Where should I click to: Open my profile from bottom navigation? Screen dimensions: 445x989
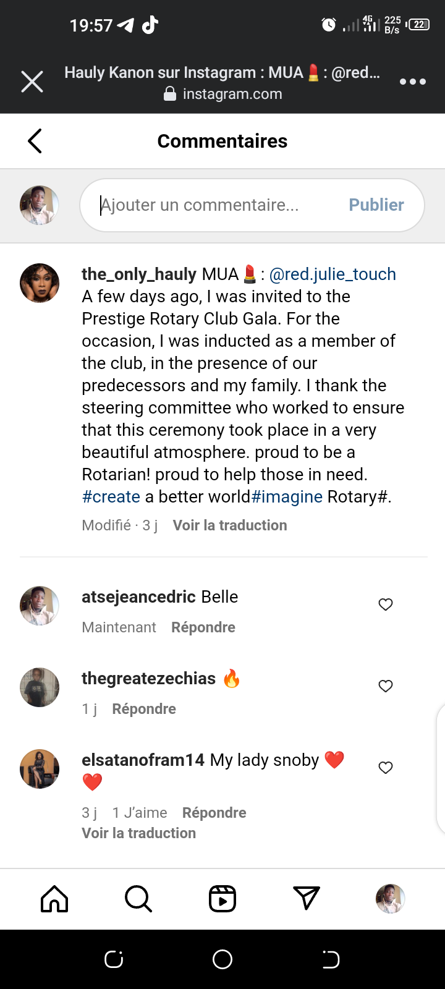(391, 899)
